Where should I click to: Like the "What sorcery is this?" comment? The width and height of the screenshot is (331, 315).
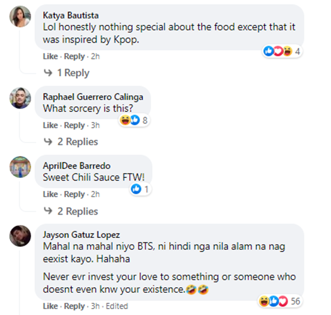50,125
